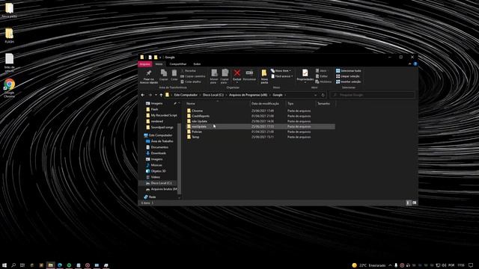Open the Excluir dropdown arrow

tap(237, 83)
